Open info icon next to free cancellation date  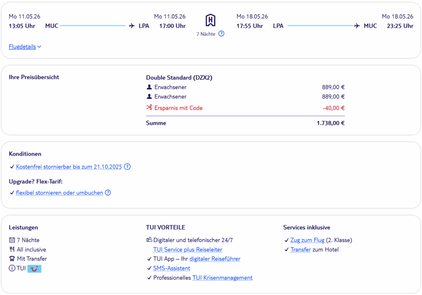[x=127, y=167]
